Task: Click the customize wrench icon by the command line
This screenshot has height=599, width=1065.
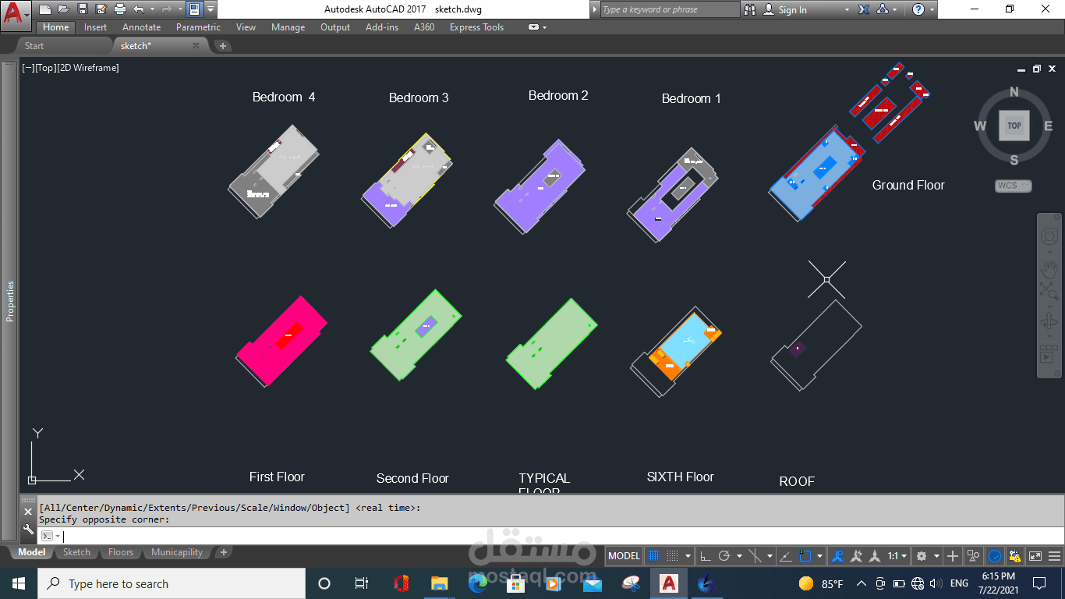Action: click(x=27, y=530)
